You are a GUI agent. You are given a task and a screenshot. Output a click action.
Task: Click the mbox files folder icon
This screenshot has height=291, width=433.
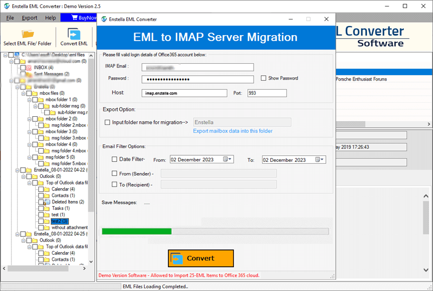(35, 94)
